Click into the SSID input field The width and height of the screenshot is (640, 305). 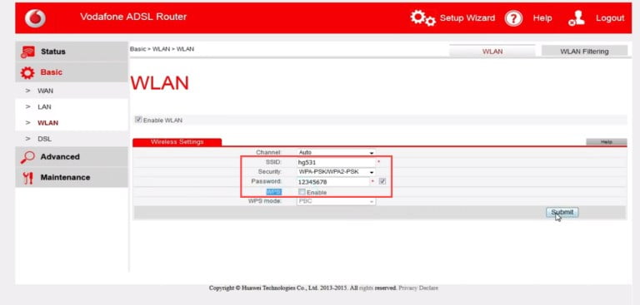coord(336,162)
